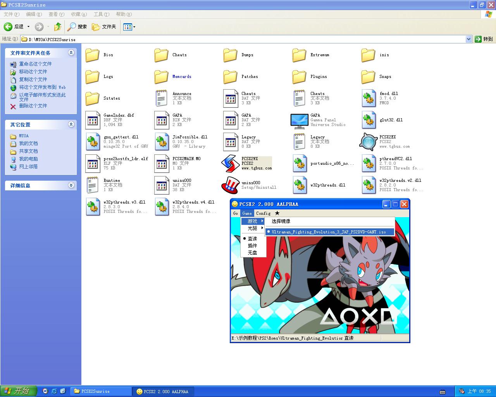Go to 我的文档 in other places

[x=28, y=143]
